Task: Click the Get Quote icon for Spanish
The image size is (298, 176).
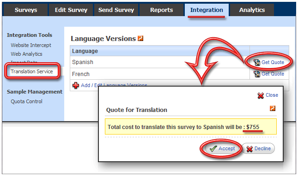Action: 257,62
